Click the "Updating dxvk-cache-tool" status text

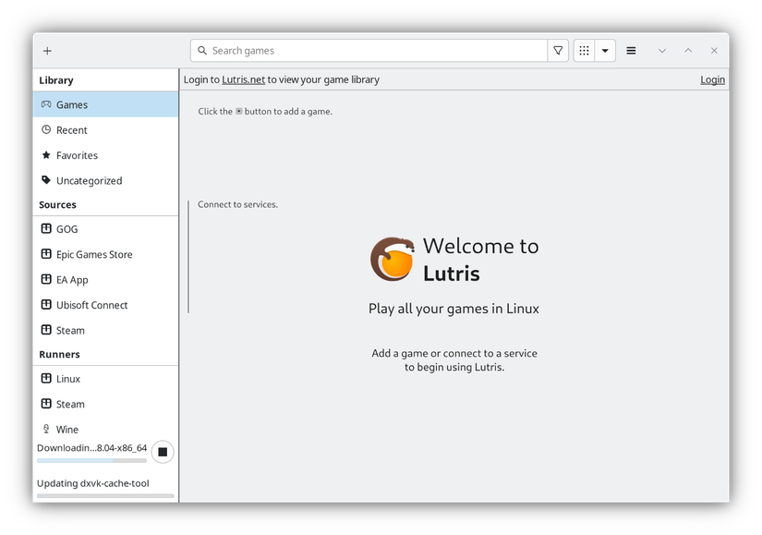click(x=92, y=483)
